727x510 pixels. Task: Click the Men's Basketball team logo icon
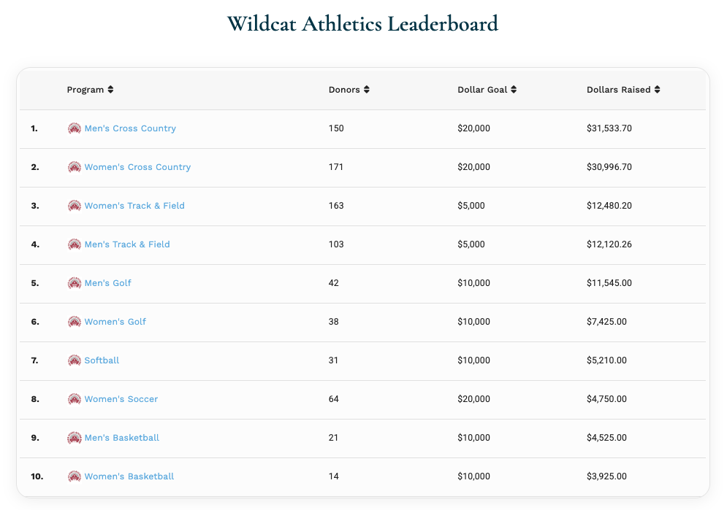(74, 438)
